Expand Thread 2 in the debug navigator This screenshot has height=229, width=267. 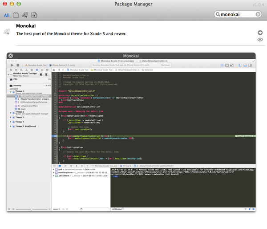tap(11, 113)
